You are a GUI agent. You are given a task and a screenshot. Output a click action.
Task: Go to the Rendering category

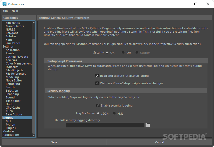click(x=13, y=84)
